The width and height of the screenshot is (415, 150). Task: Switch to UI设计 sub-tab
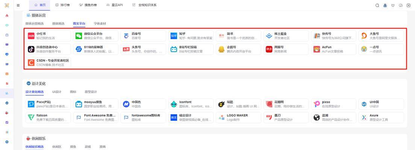57,92
